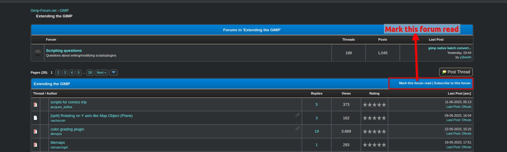This screenshot has width=507, height=152.
Task: Navigate to the GIMP breadcrumb link
Action: [x=64, y=10]
